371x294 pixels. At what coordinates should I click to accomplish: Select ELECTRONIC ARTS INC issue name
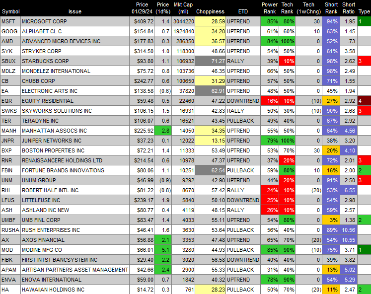tap(50, 91)
